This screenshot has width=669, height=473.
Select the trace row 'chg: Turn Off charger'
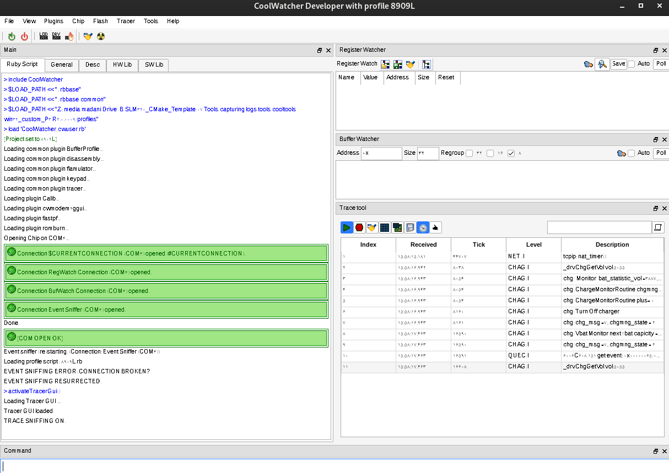click(x=502, y=312)
